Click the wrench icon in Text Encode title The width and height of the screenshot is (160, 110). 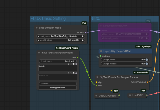[x=101, y=77]
